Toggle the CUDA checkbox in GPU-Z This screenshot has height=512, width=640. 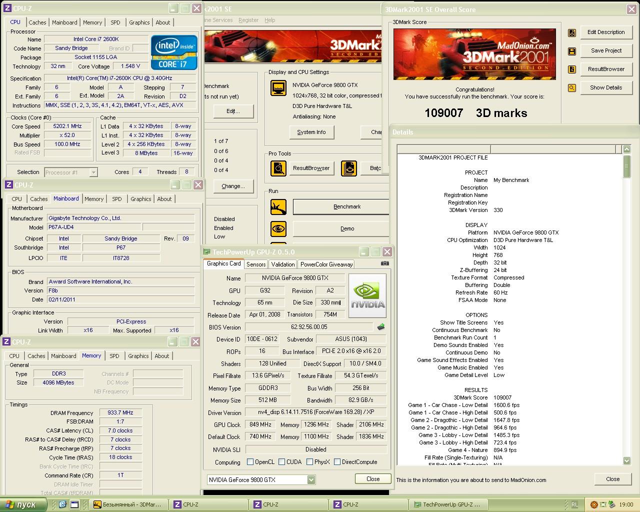tap(282, 462)
